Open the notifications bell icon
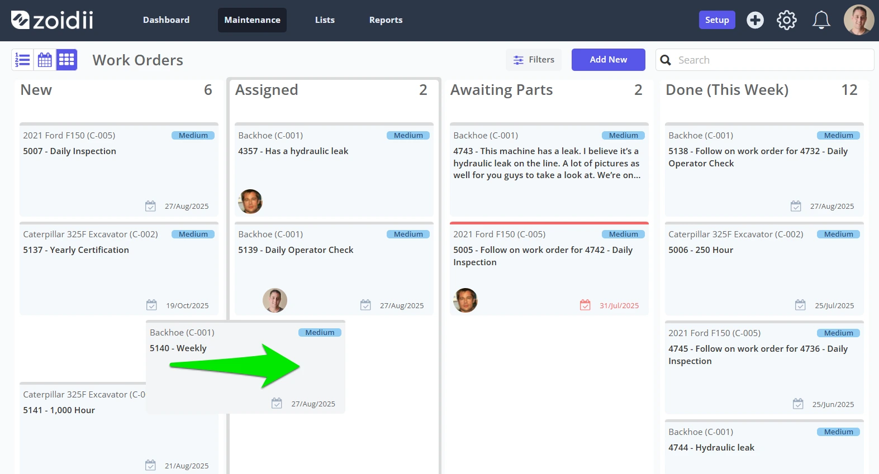 click(821, 20)
